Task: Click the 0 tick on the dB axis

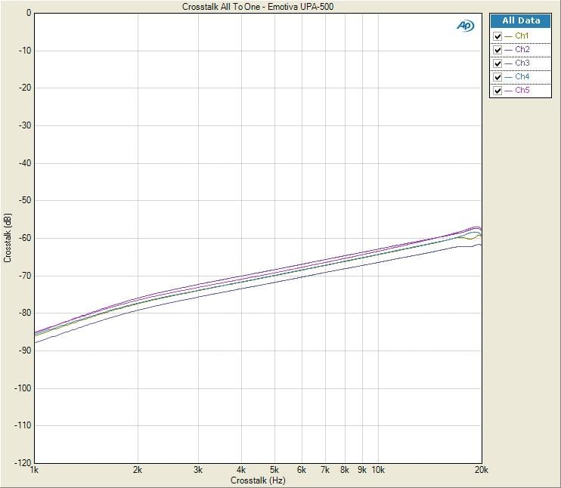Action: coord(28,13)
